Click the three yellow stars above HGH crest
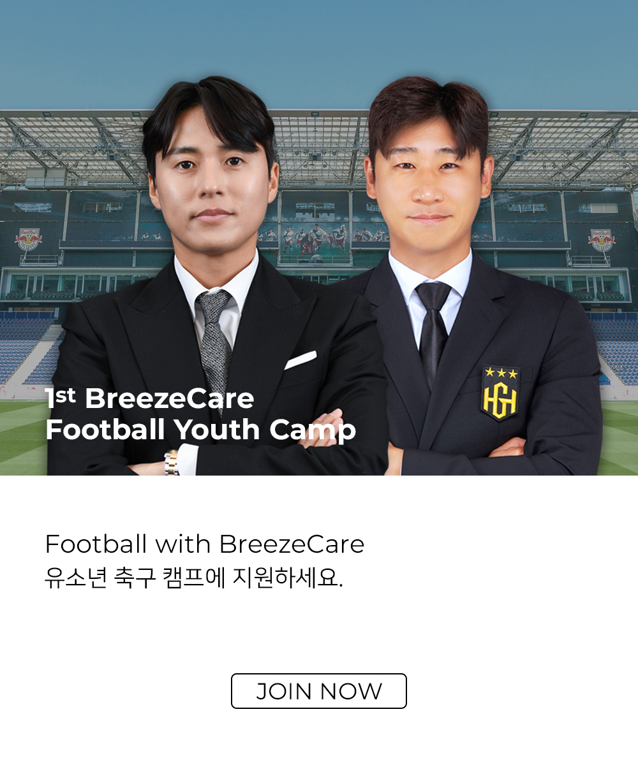 [x=500, y=373]
